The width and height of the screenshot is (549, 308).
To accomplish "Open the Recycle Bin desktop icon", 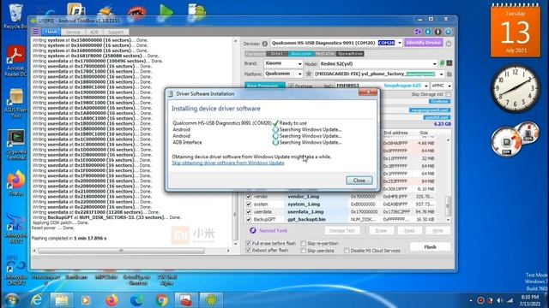I will pos(15,16).
